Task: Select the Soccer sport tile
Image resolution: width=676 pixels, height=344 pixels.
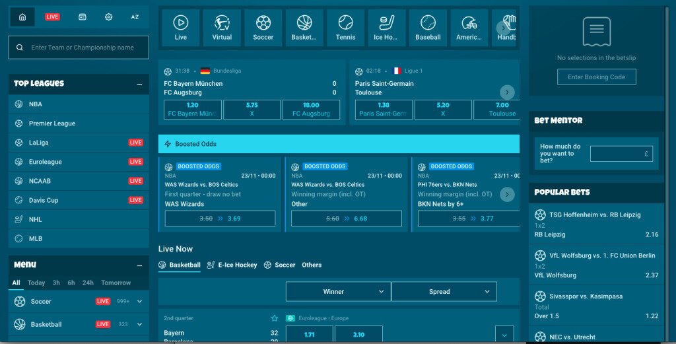Action: click(263, 28)
